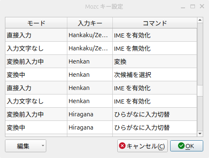The width and height of the screenshot is (209, 158).
Task: Open the 編集 edit dropdown menu
Action: click(26, 146)
